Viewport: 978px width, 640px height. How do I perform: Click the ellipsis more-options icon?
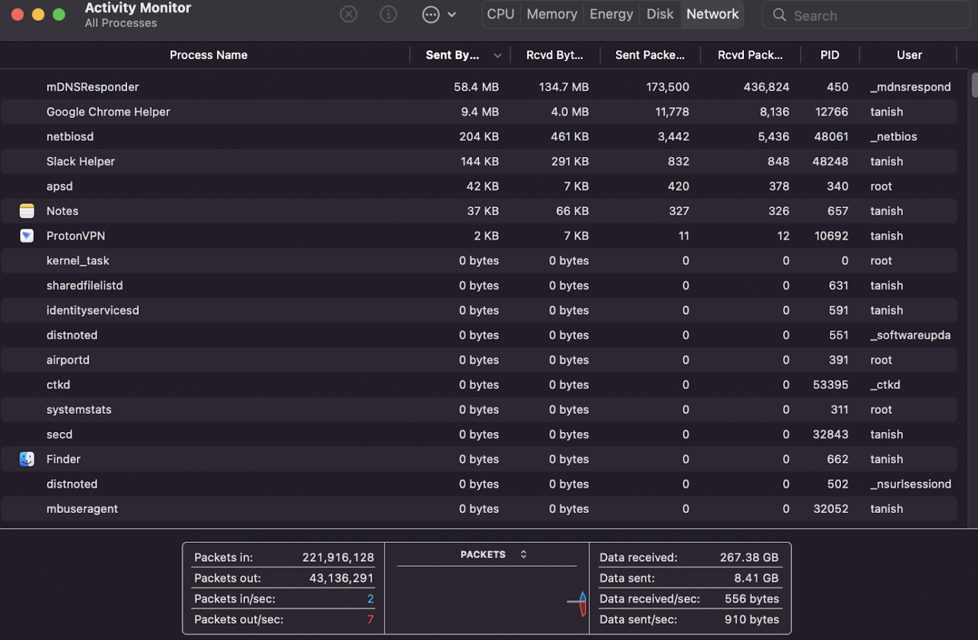tap(431, 14)
